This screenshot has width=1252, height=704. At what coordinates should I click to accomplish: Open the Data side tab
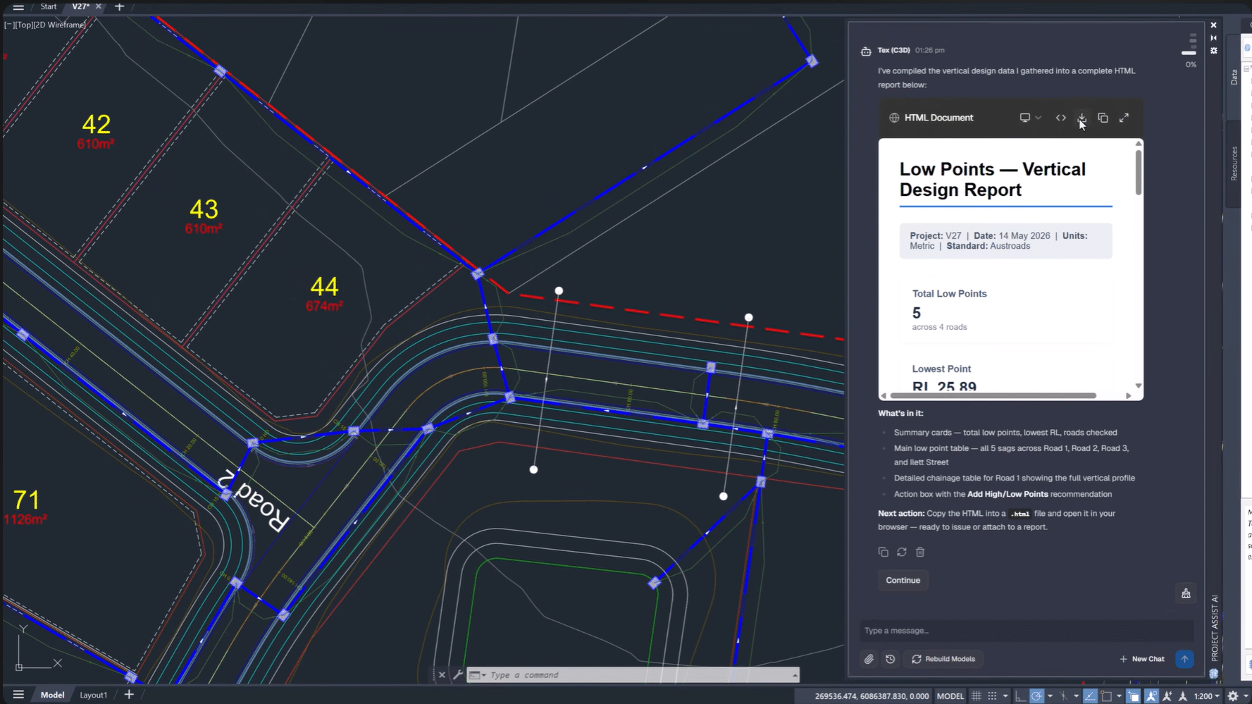coord(1234,77)
